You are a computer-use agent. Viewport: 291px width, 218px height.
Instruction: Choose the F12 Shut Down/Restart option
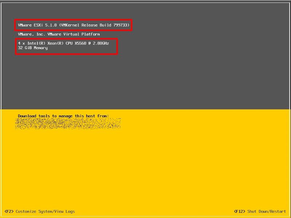coord(260,211)
